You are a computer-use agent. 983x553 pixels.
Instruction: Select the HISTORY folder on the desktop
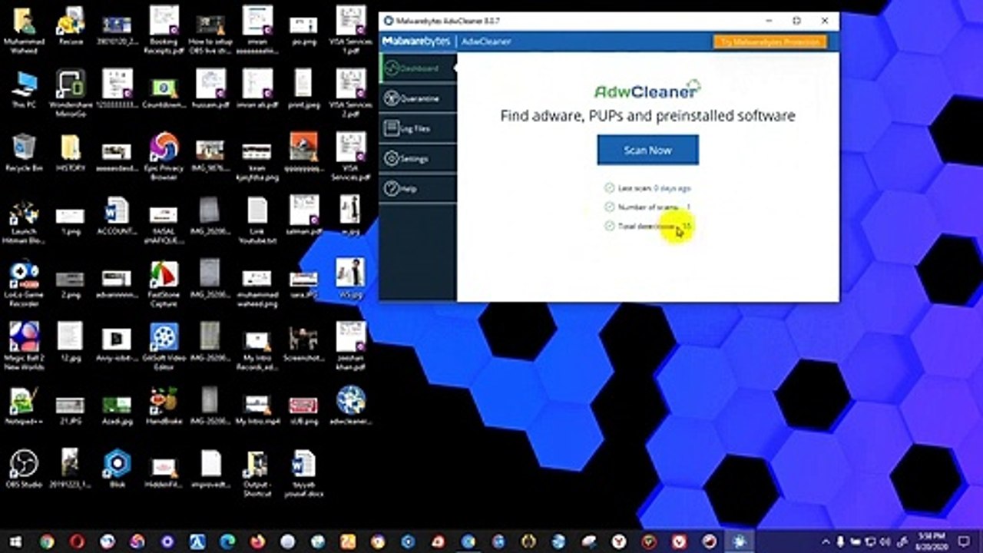click(71, 153)
